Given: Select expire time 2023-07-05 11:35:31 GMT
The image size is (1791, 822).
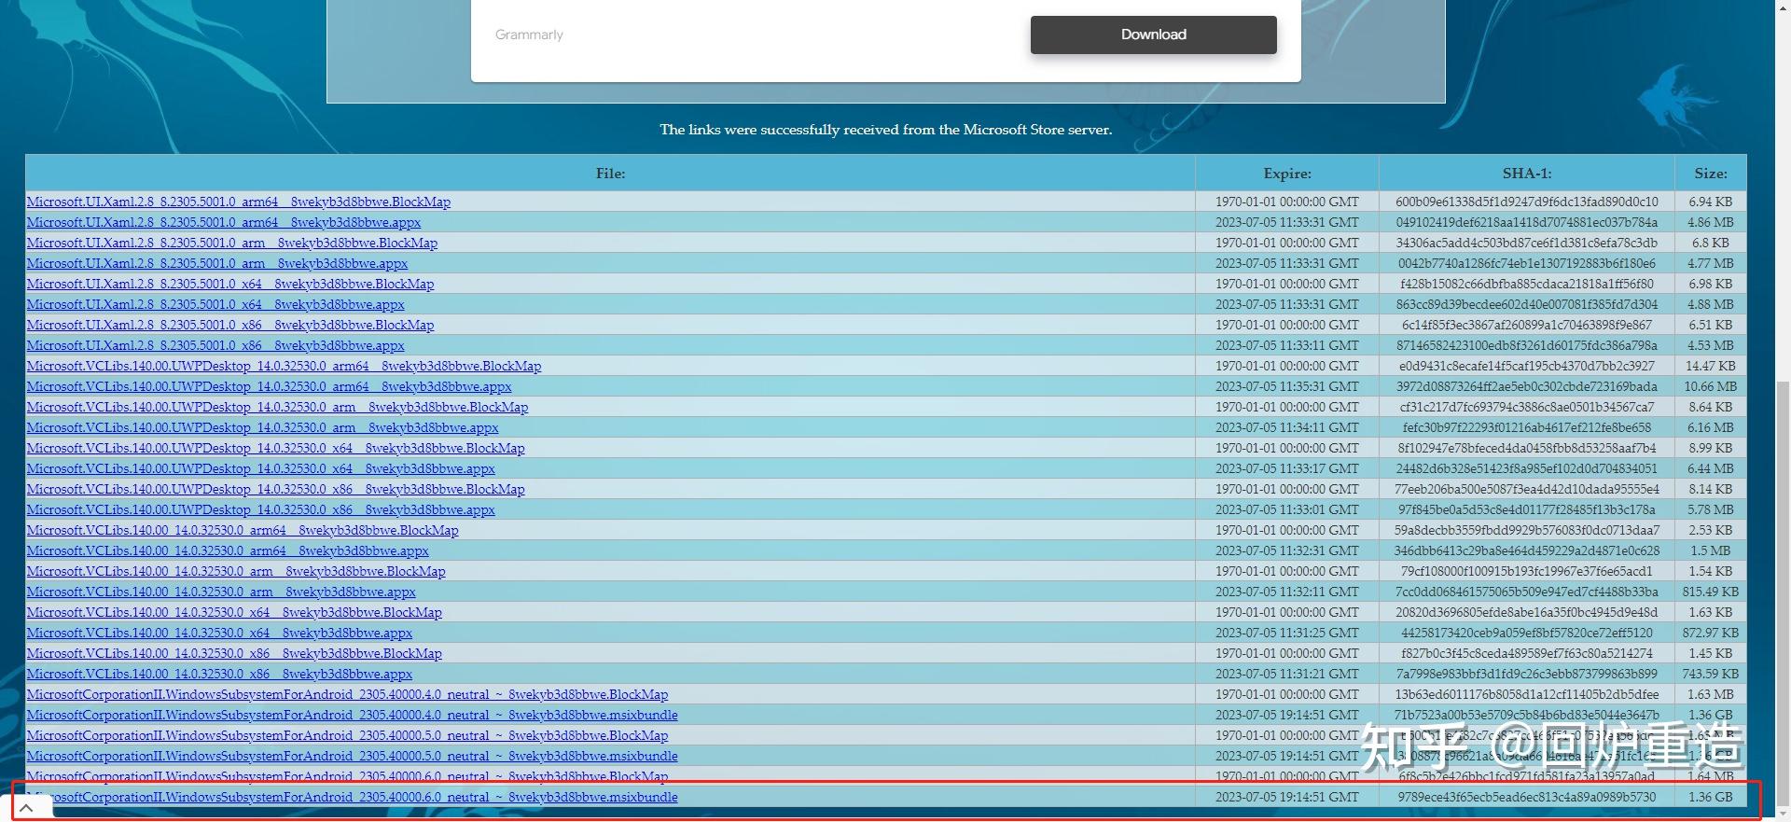Looking at the screenshot, I should tap(1287, 386).
